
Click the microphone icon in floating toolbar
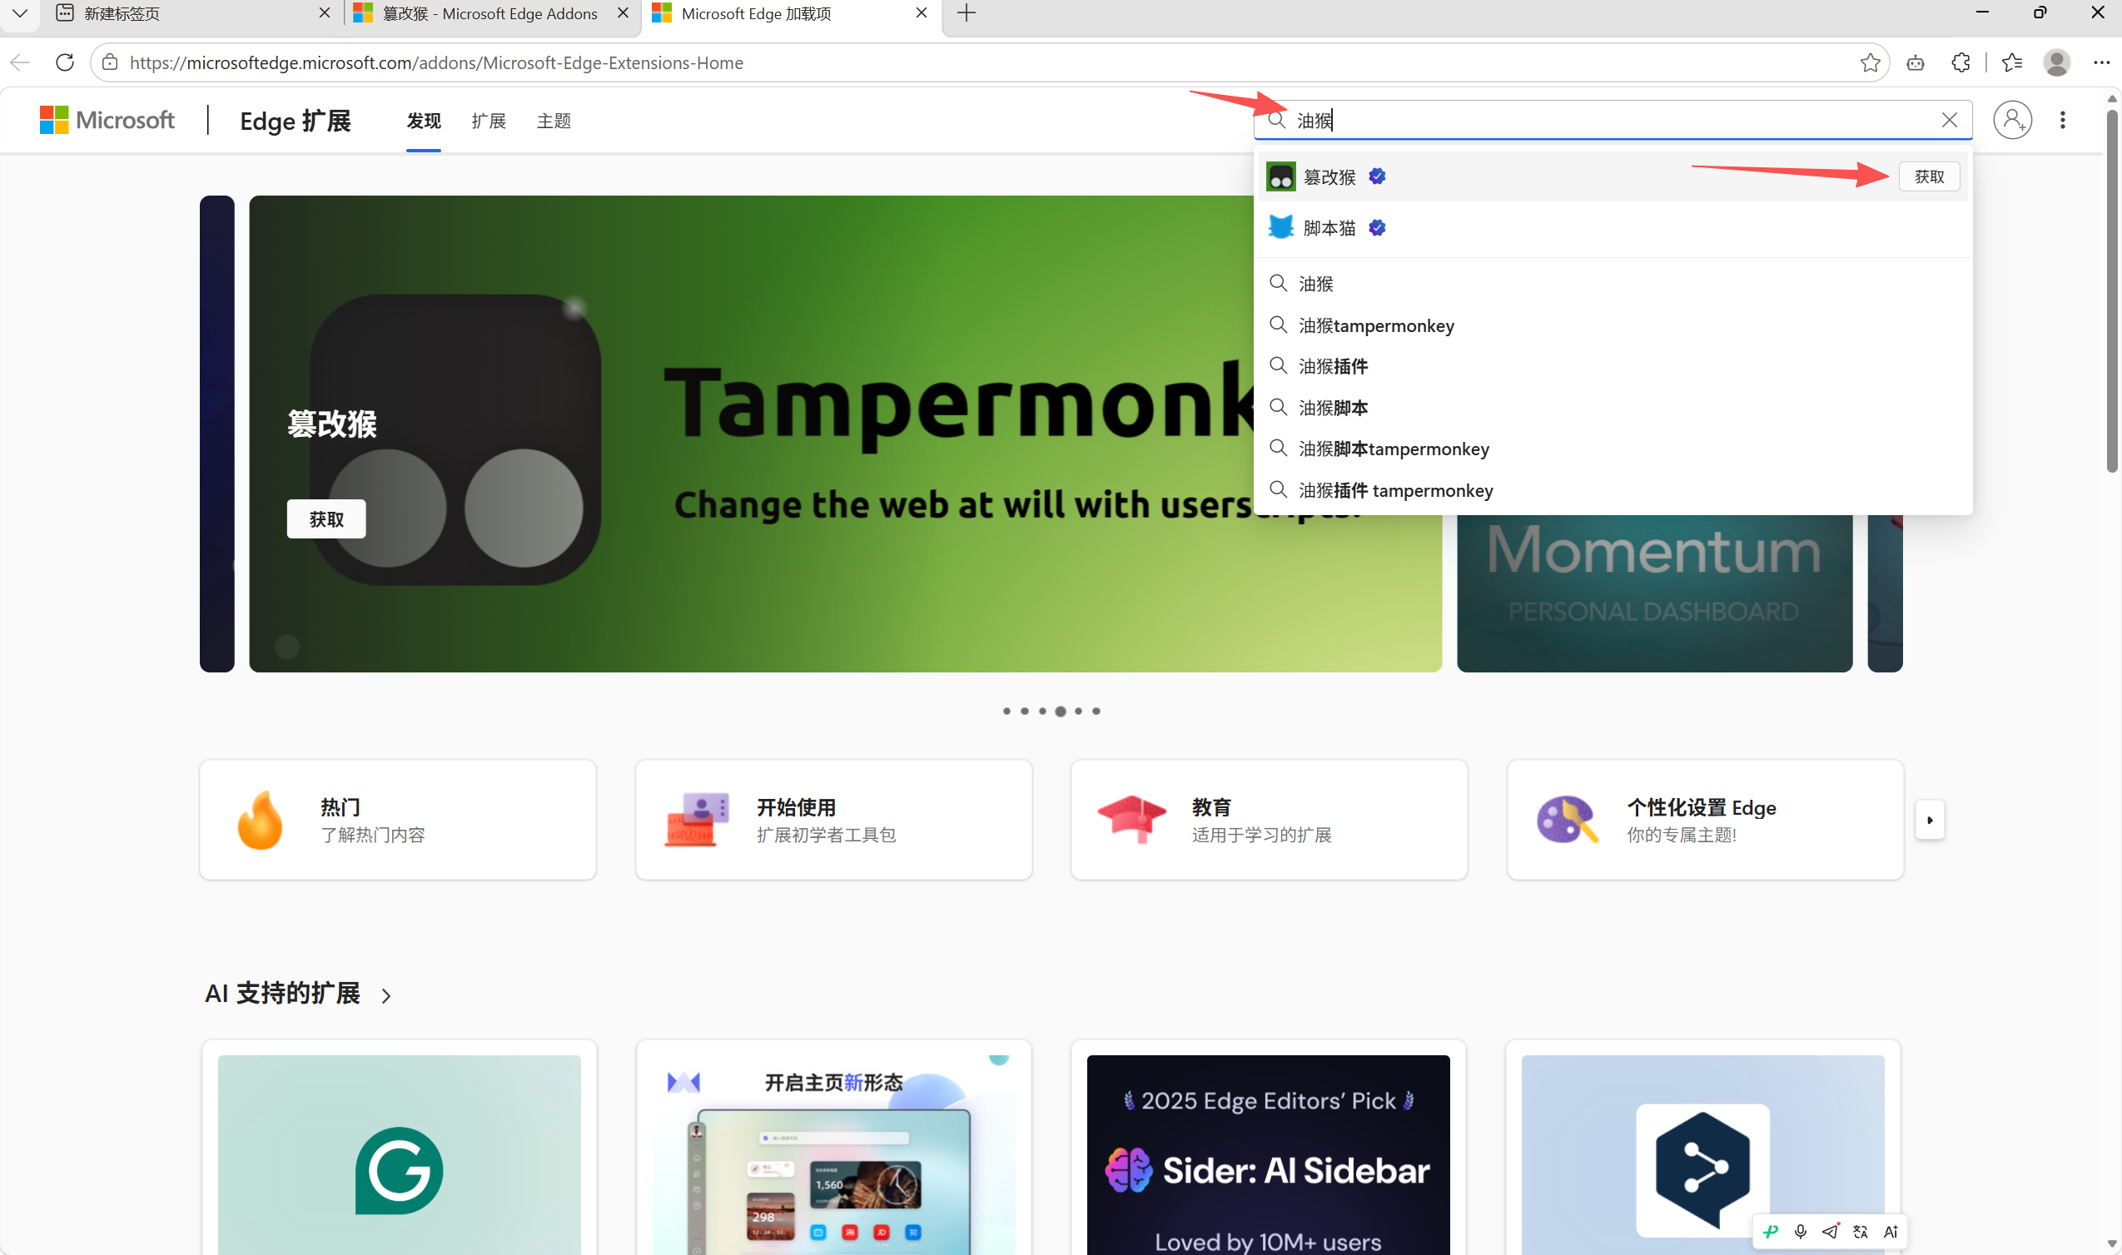coord(1801,1232)
